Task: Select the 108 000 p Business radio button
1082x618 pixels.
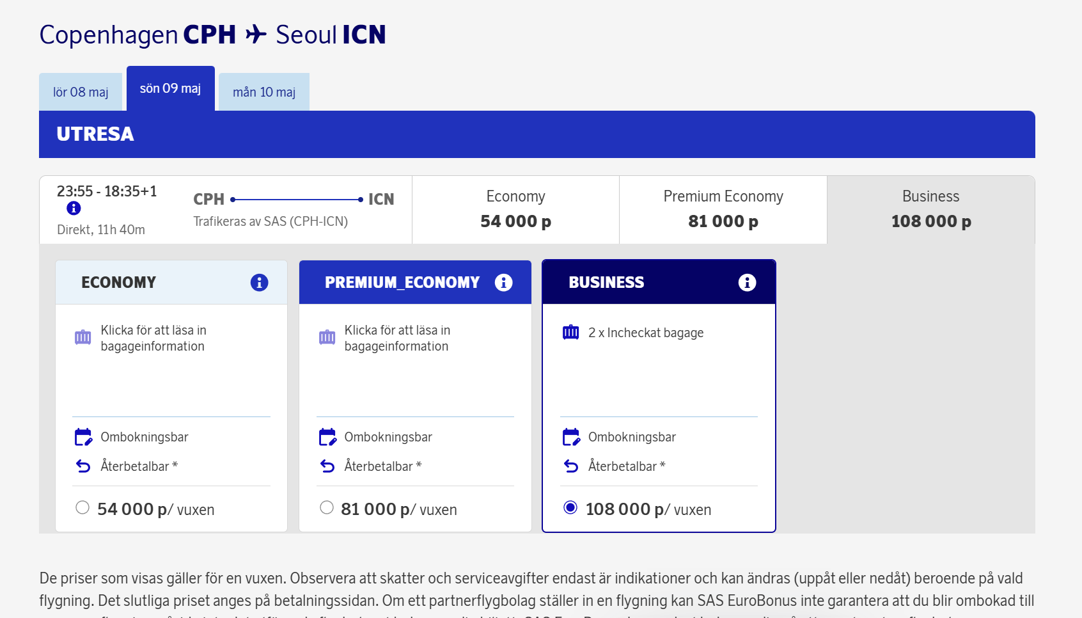Action: pos(570,507)
